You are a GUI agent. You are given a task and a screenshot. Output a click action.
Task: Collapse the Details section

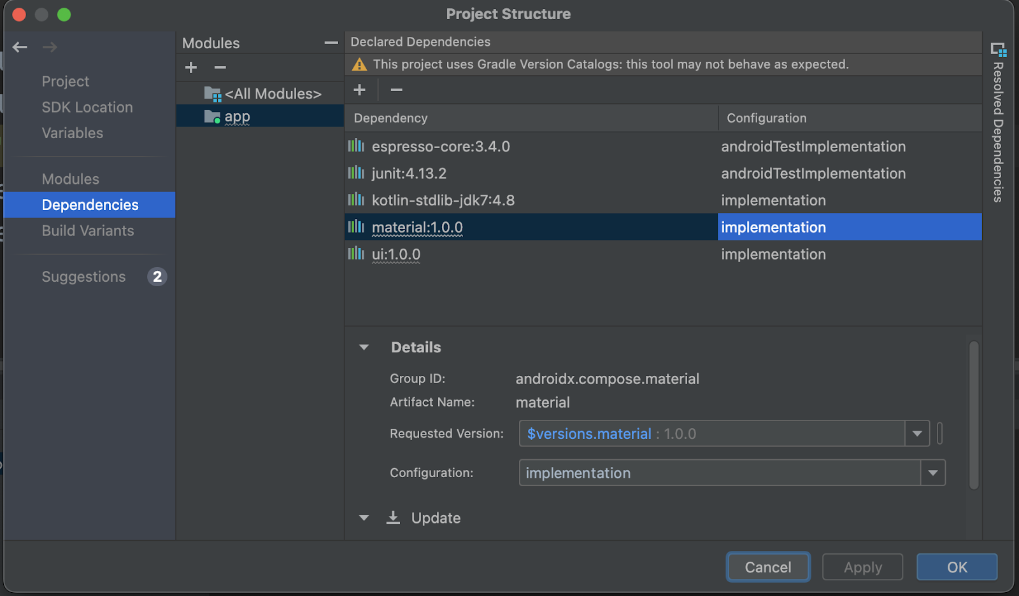(363, 347)
